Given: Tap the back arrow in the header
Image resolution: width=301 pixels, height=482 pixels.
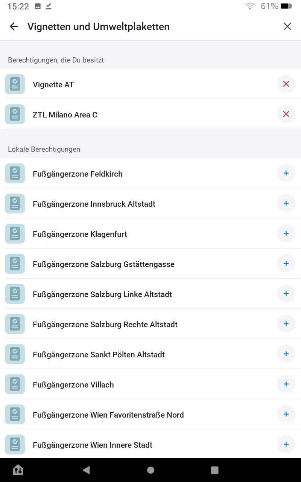Looking at the screenshot, I should click(x=14, y=26).
